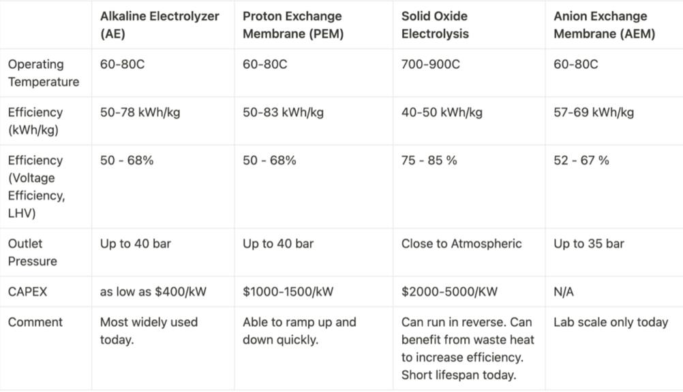Select the 75 - 85 % efficiency cell
The image size is (683, 392).
(x=429, y=161)
